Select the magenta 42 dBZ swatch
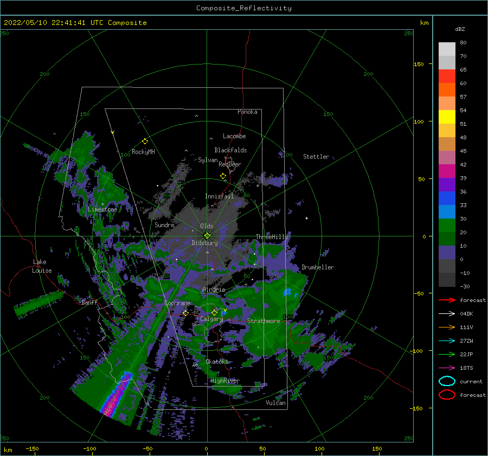This screenshot has width=488, height=456. click(x=447, y=171)
